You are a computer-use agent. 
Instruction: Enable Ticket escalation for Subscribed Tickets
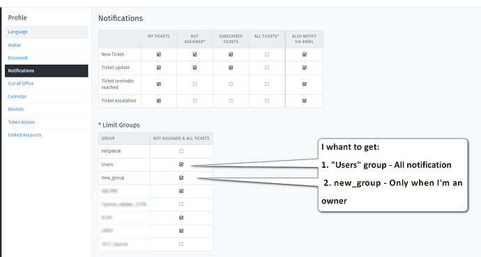click(231, 101)
